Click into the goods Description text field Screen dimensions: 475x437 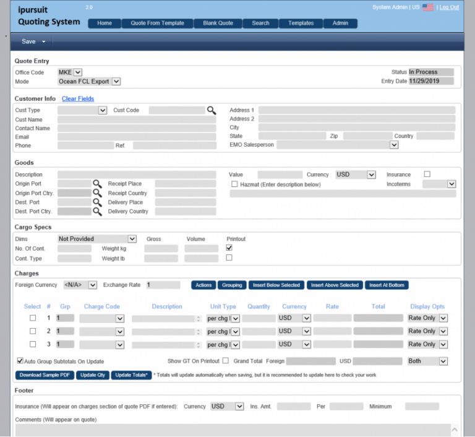[136, 175]
